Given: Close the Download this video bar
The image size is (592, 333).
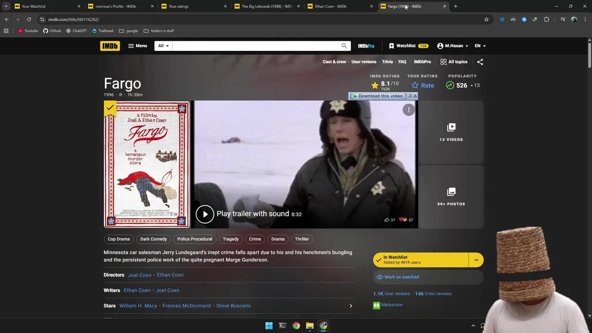Looking at the screenshot, I should tap(415, 96).
